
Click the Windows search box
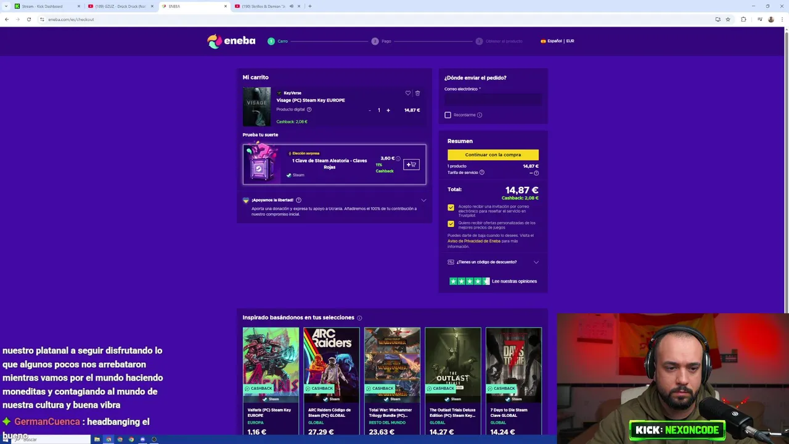point(52,440)
